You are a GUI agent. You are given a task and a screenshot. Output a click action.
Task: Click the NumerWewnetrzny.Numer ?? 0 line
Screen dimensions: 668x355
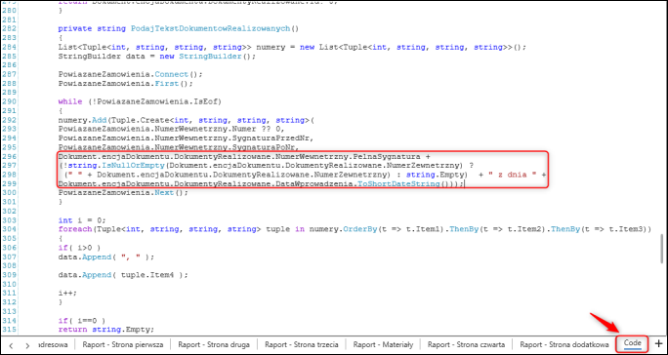pyautogui.click(x=171, y=129)
